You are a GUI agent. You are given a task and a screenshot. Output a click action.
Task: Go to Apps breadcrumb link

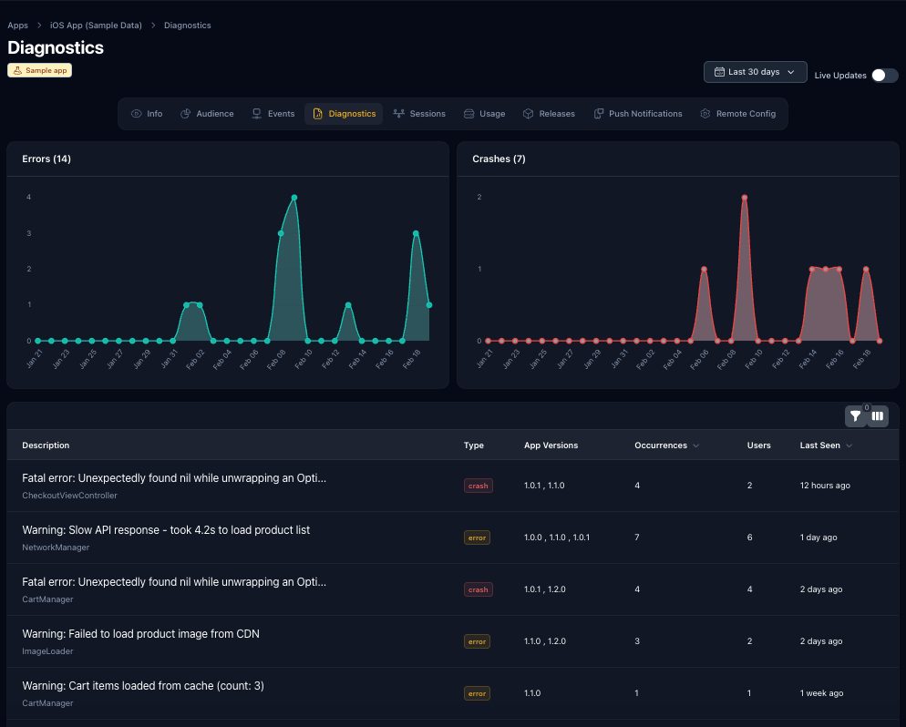17,26
